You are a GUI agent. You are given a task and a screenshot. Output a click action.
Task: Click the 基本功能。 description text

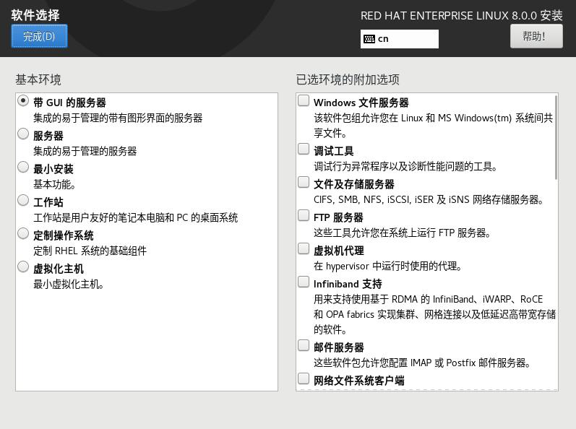click(x=54, y=185)
